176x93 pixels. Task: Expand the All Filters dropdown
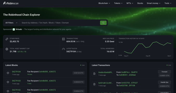[11, 23]
